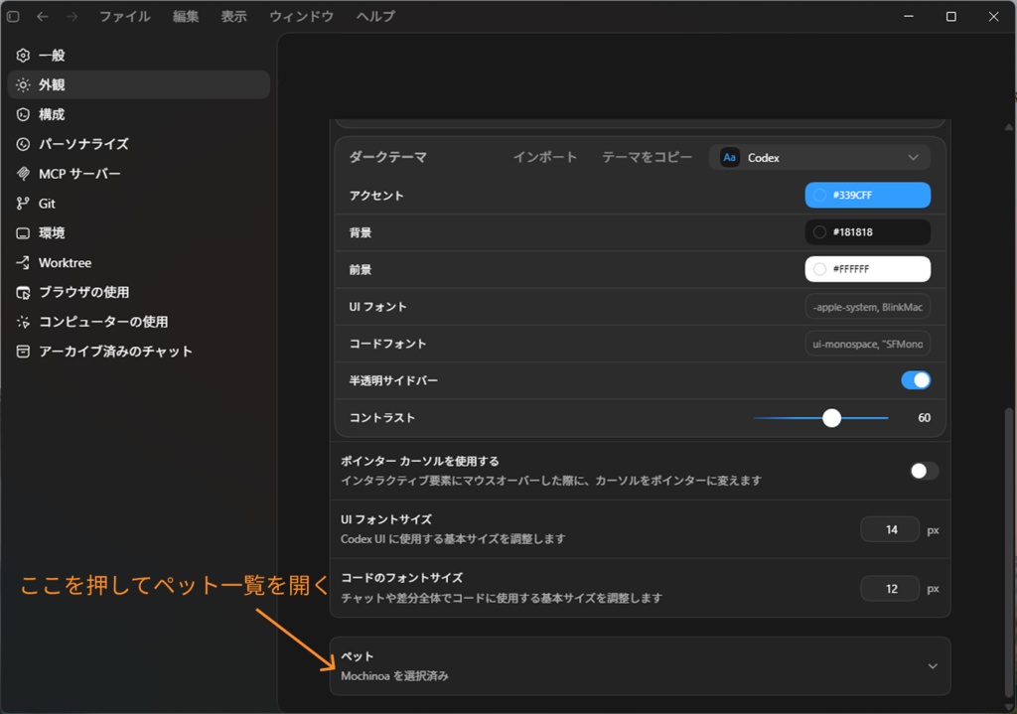Maximize the settings window

point(950,16)
